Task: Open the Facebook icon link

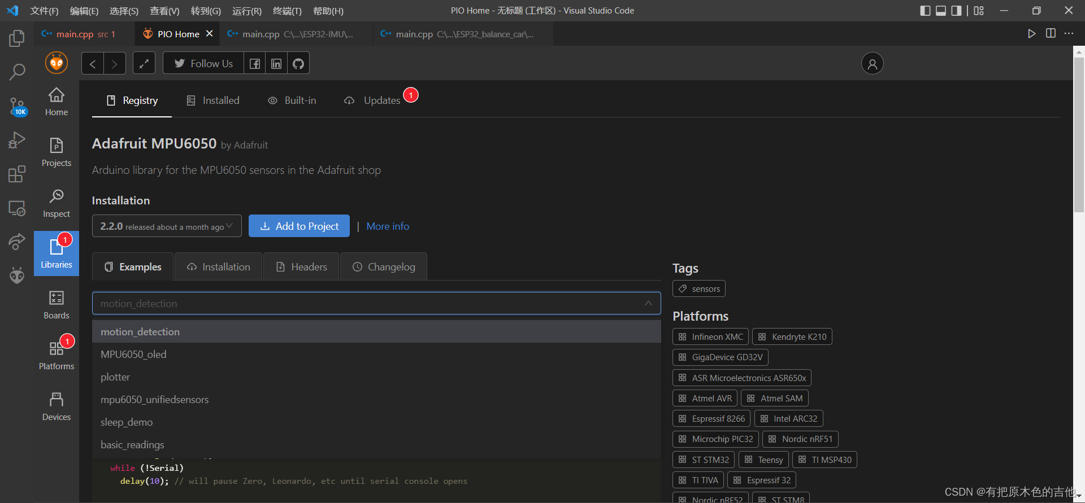Action: [x=255, y=63]
